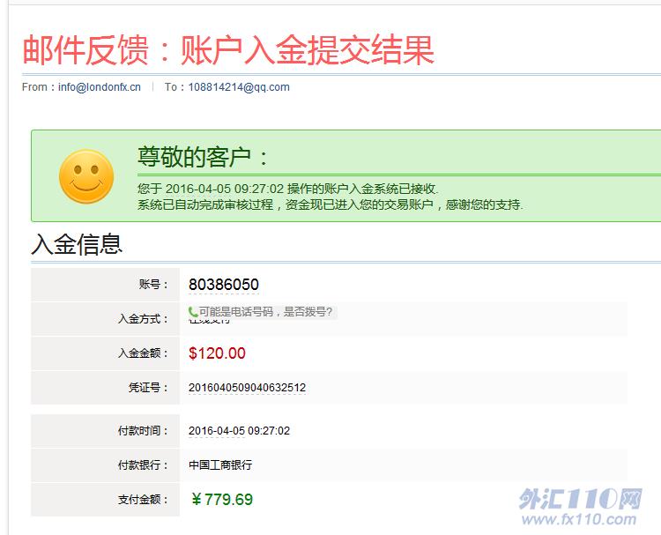The width and height of the screenshot is (661, 535).
Task: Click the green phone icon in the tooltip
Action: (x=193, y=311)
